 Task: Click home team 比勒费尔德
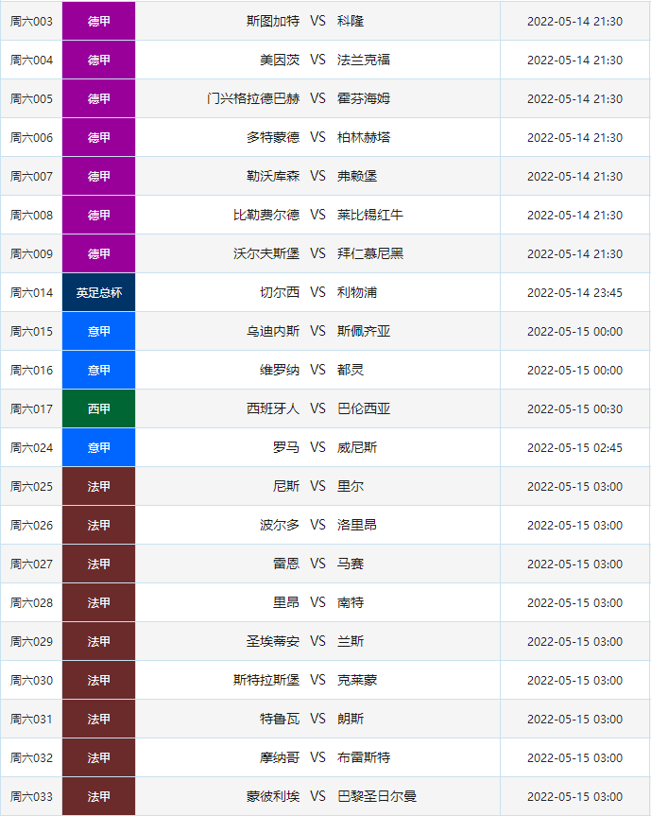[266, 215]
